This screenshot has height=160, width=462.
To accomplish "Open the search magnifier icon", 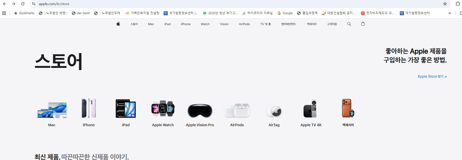I will click(349, 24).
